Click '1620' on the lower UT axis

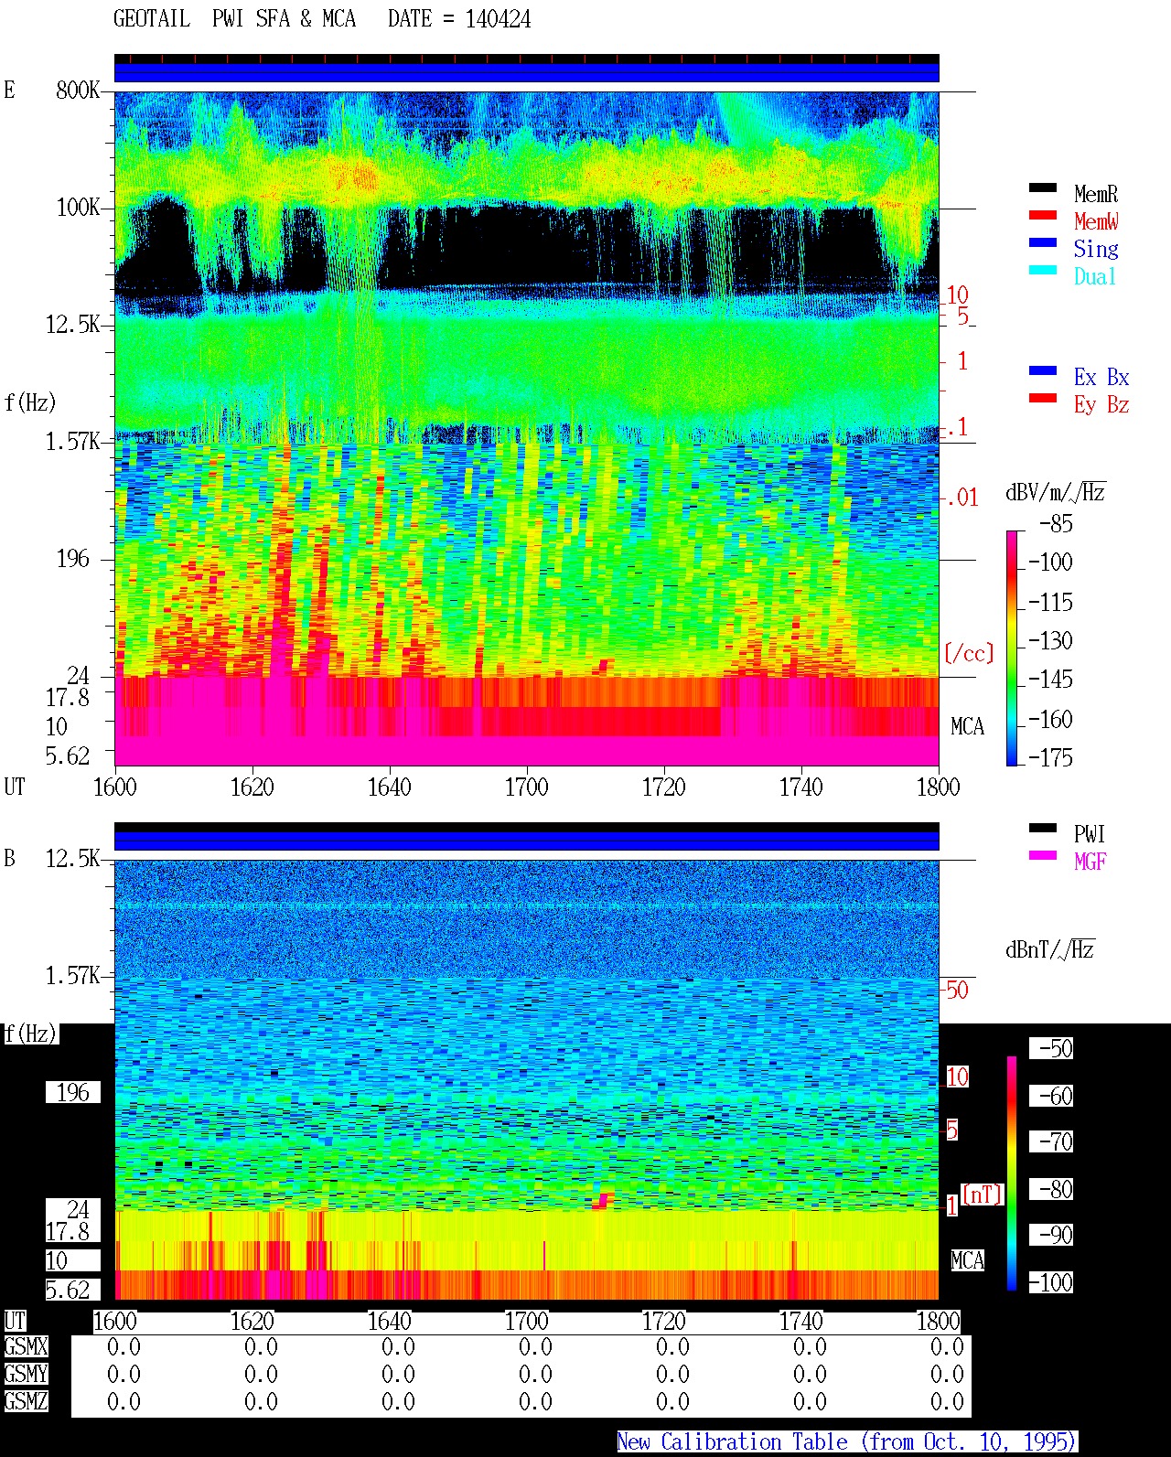[x=252, y=1322]
